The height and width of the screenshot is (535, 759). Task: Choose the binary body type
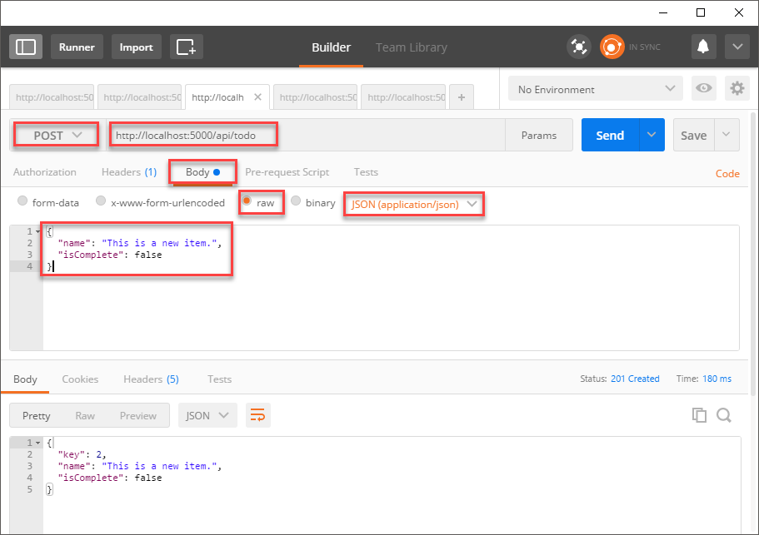(x=296, y=202)
